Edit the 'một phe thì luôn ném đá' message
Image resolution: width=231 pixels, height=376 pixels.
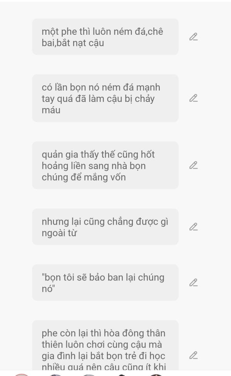tap(193, 37)
